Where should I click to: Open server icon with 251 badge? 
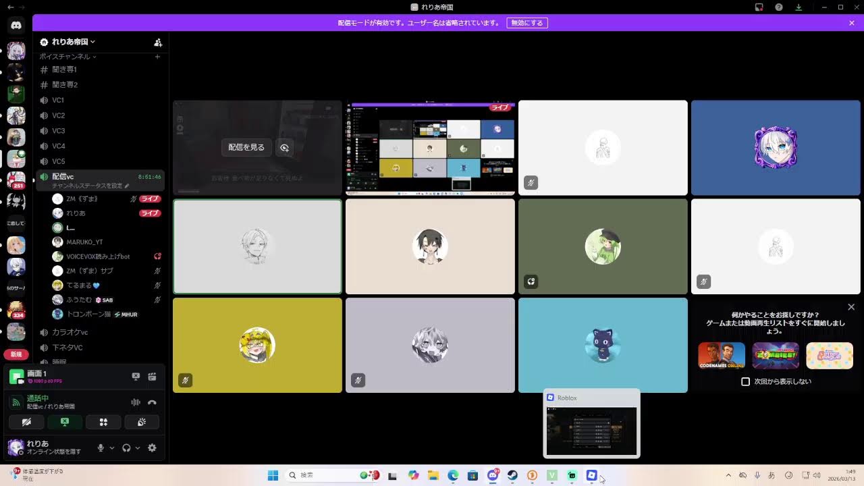[x=16, y=180]
